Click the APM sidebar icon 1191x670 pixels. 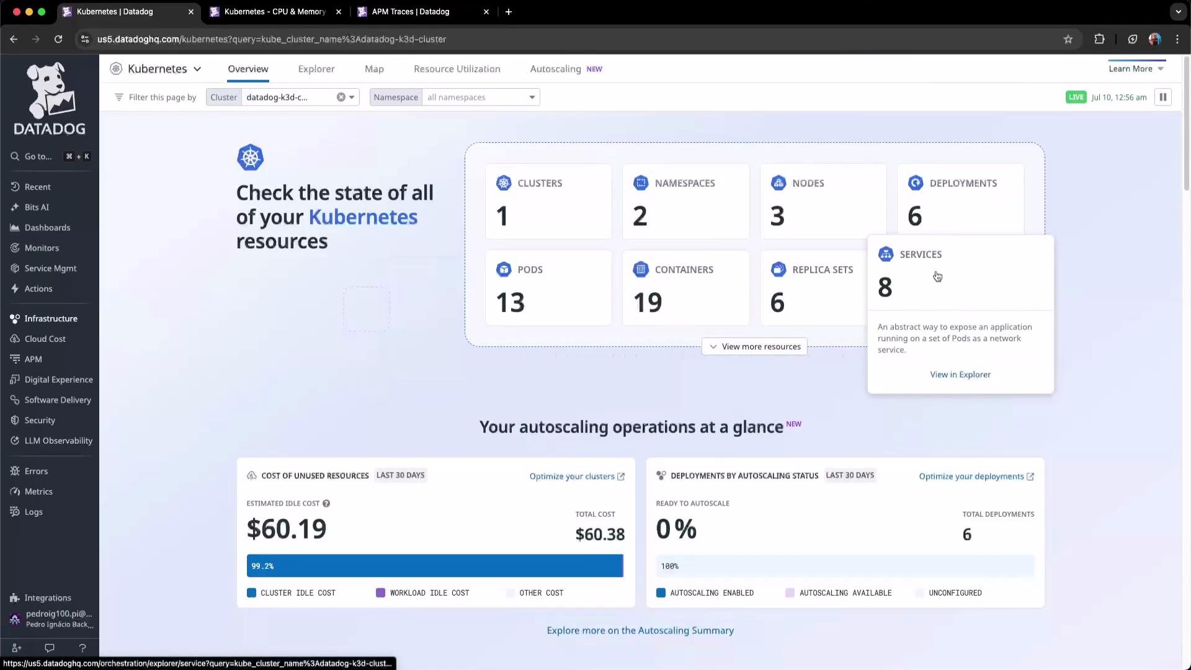tap(15, 359)
